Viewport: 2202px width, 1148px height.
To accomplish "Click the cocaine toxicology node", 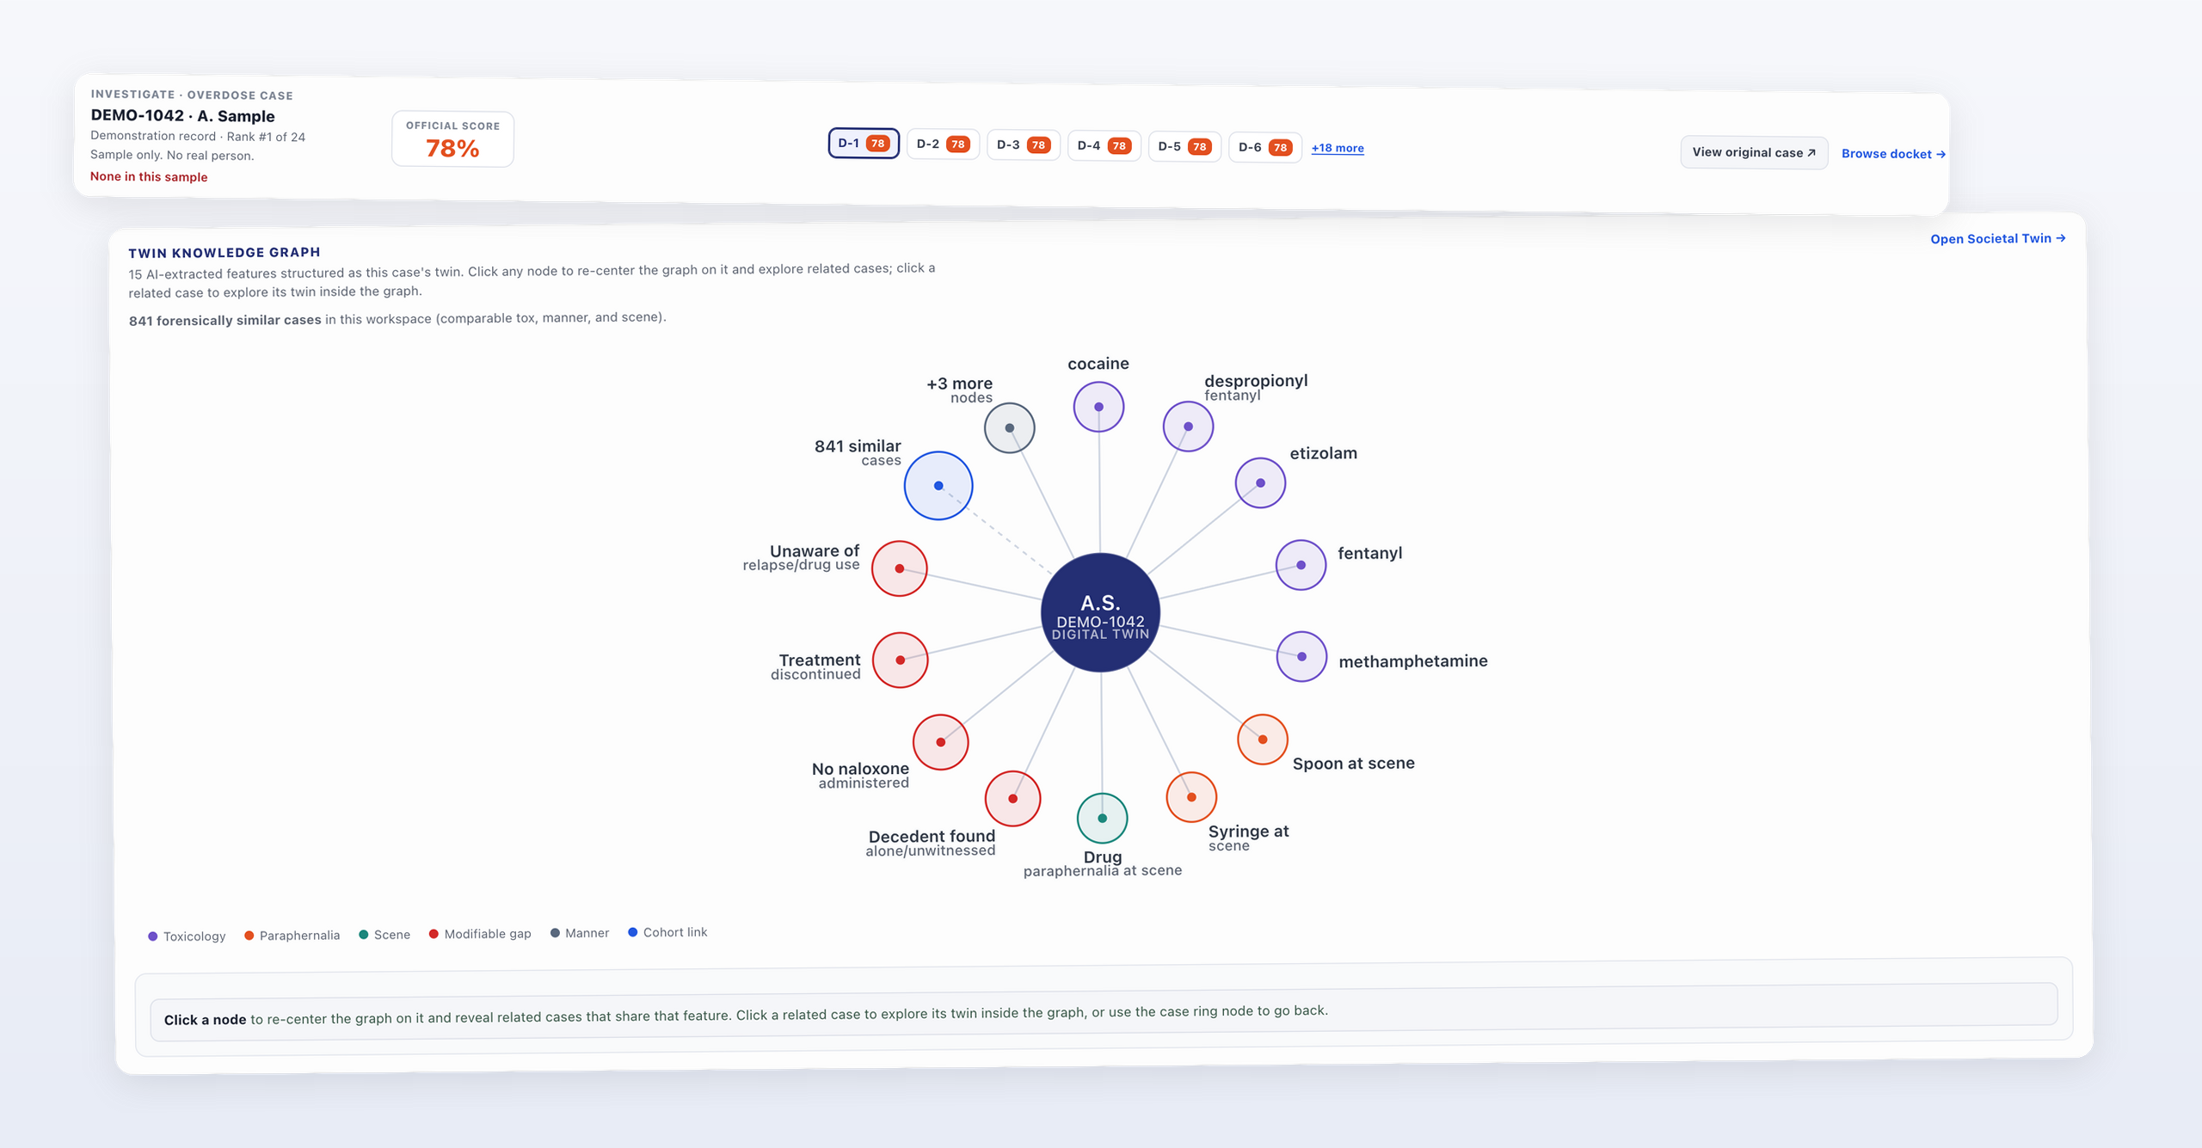I will pos(1098,407).
